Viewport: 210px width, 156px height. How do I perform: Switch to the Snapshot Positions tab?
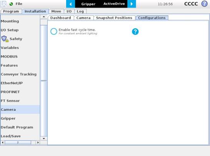click(114, 18)
